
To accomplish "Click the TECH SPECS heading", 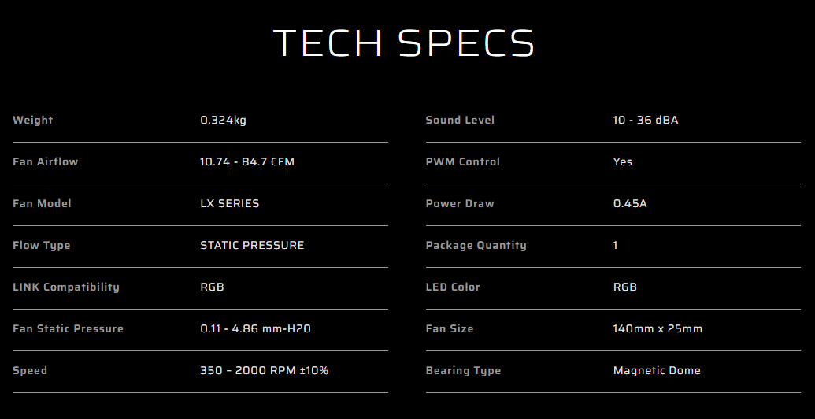I will (x=404, y=43).
